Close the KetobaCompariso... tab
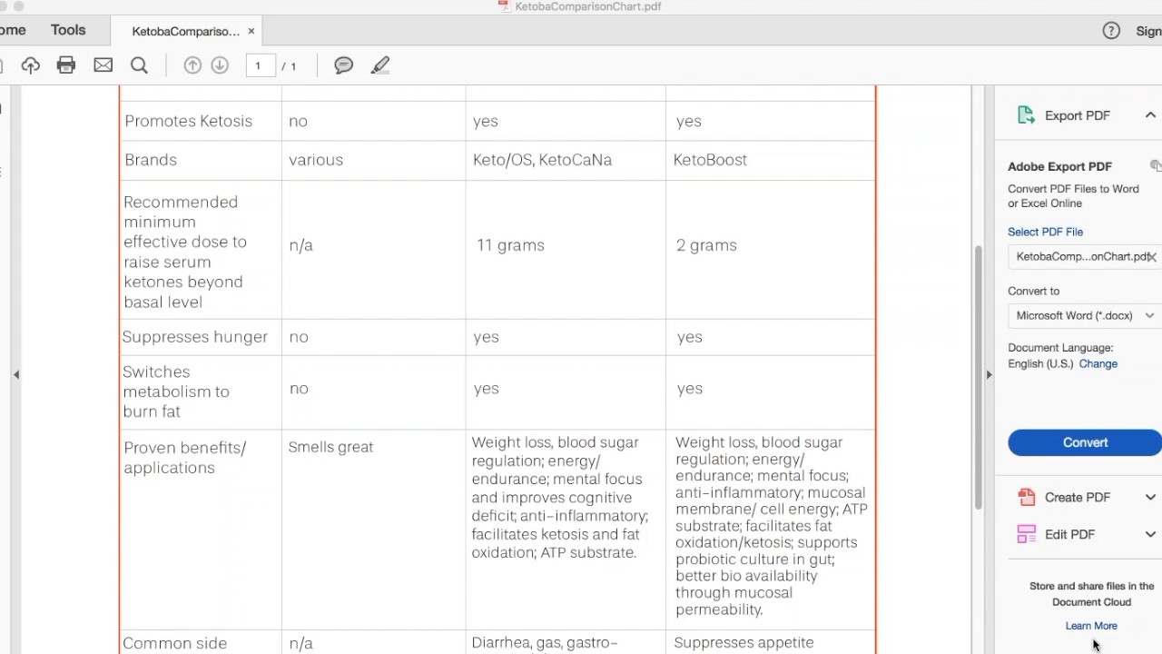 pyautogui.click(x=251, y=31)
